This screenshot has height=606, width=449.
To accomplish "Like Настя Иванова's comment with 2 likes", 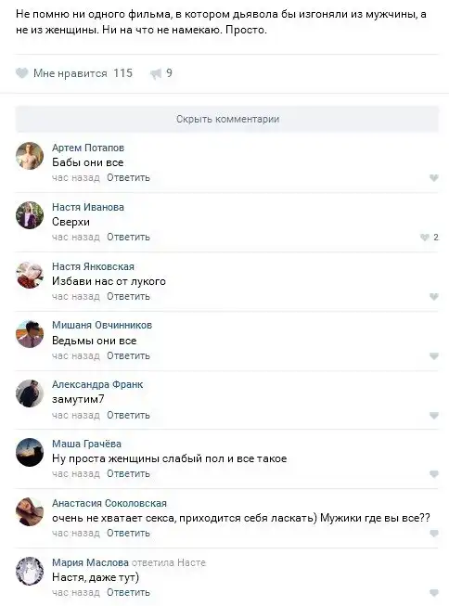I will pos(424,238).
